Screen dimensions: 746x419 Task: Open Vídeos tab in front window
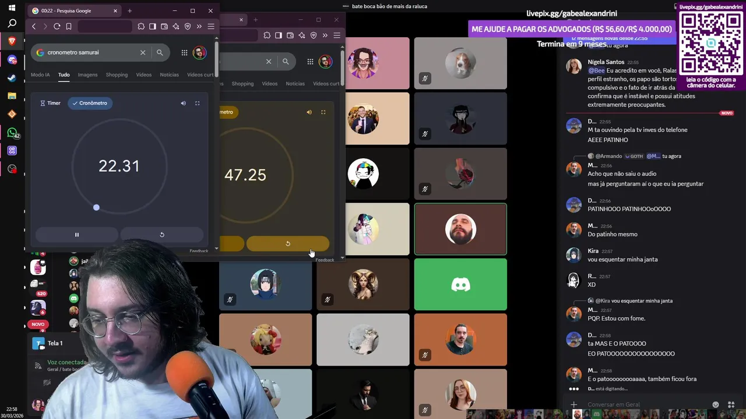[x=144, y=74]
